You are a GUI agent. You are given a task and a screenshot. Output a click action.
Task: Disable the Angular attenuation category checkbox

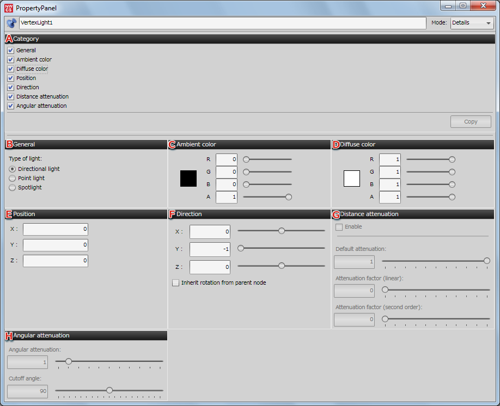(x=11, y=106)
